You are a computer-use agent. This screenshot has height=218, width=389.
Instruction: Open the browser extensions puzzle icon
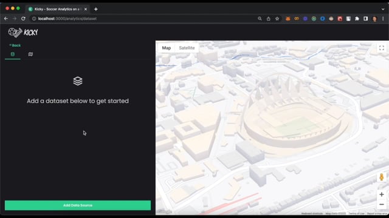point(357,19)
